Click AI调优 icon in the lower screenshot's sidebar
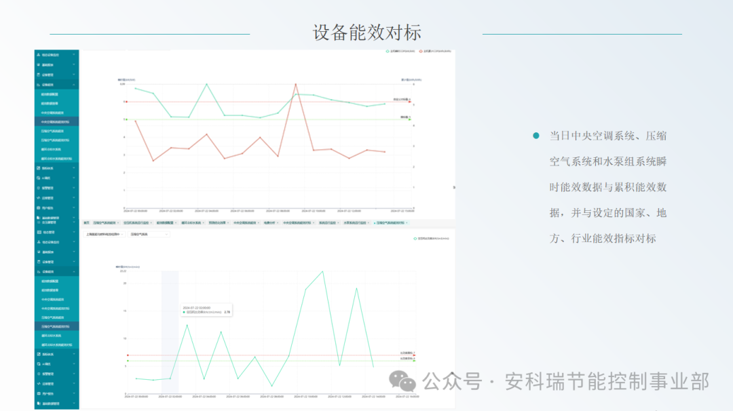This screenshot has height=411, width=733. pyautogui.click(x=39, y=364)
